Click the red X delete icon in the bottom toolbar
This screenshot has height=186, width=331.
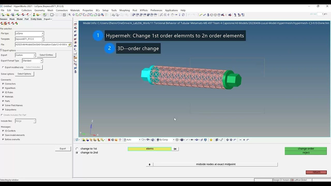(x=109, y=140)
